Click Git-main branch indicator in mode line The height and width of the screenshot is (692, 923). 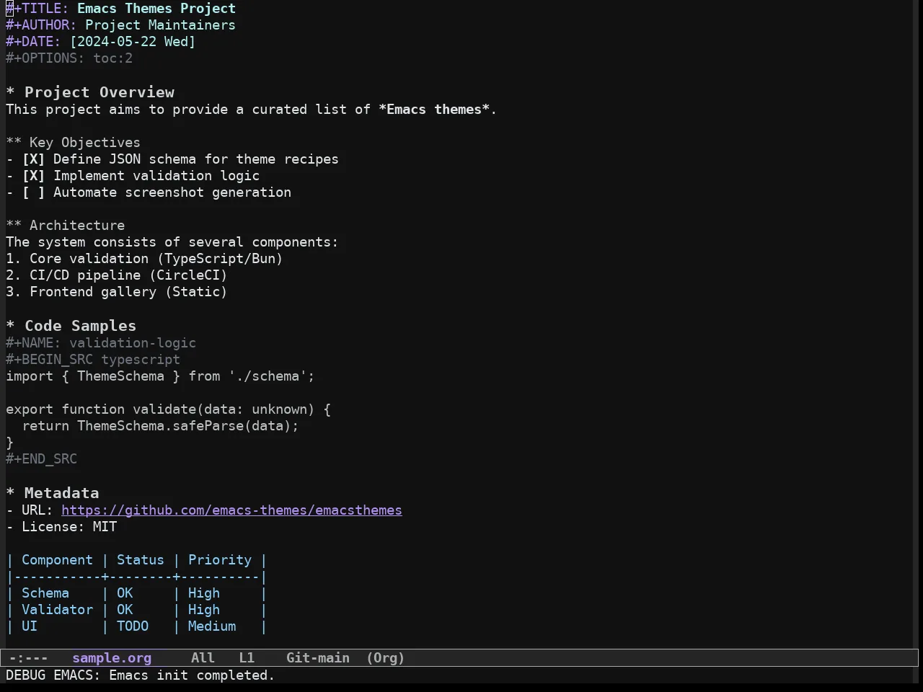(x=318, y=658)
